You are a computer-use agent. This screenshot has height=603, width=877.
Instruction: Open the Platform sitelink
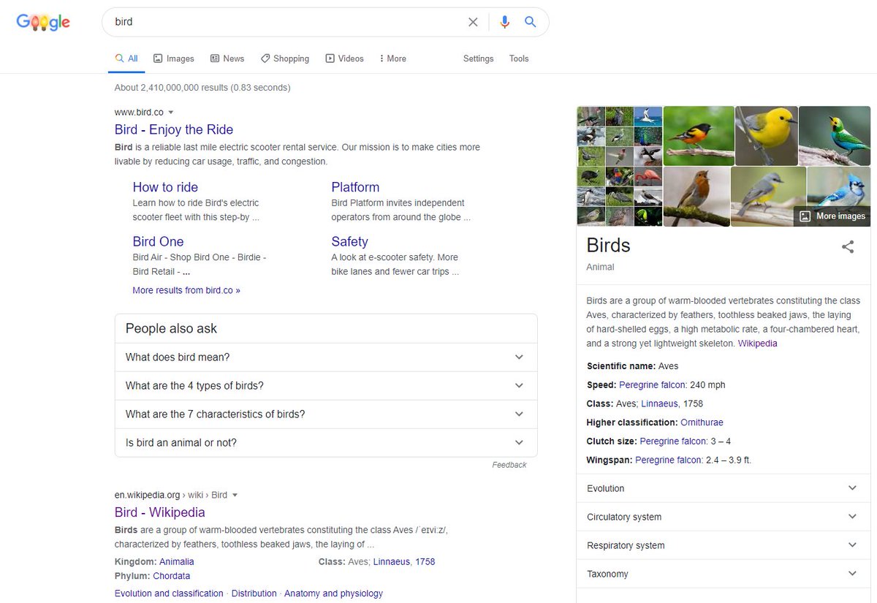click(x=355, y=187)
